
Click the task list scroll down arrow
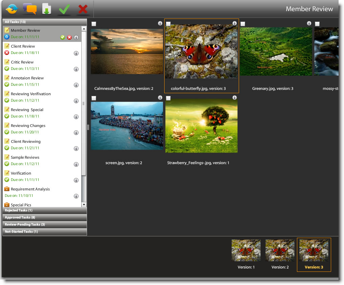(x=84, y=205)
